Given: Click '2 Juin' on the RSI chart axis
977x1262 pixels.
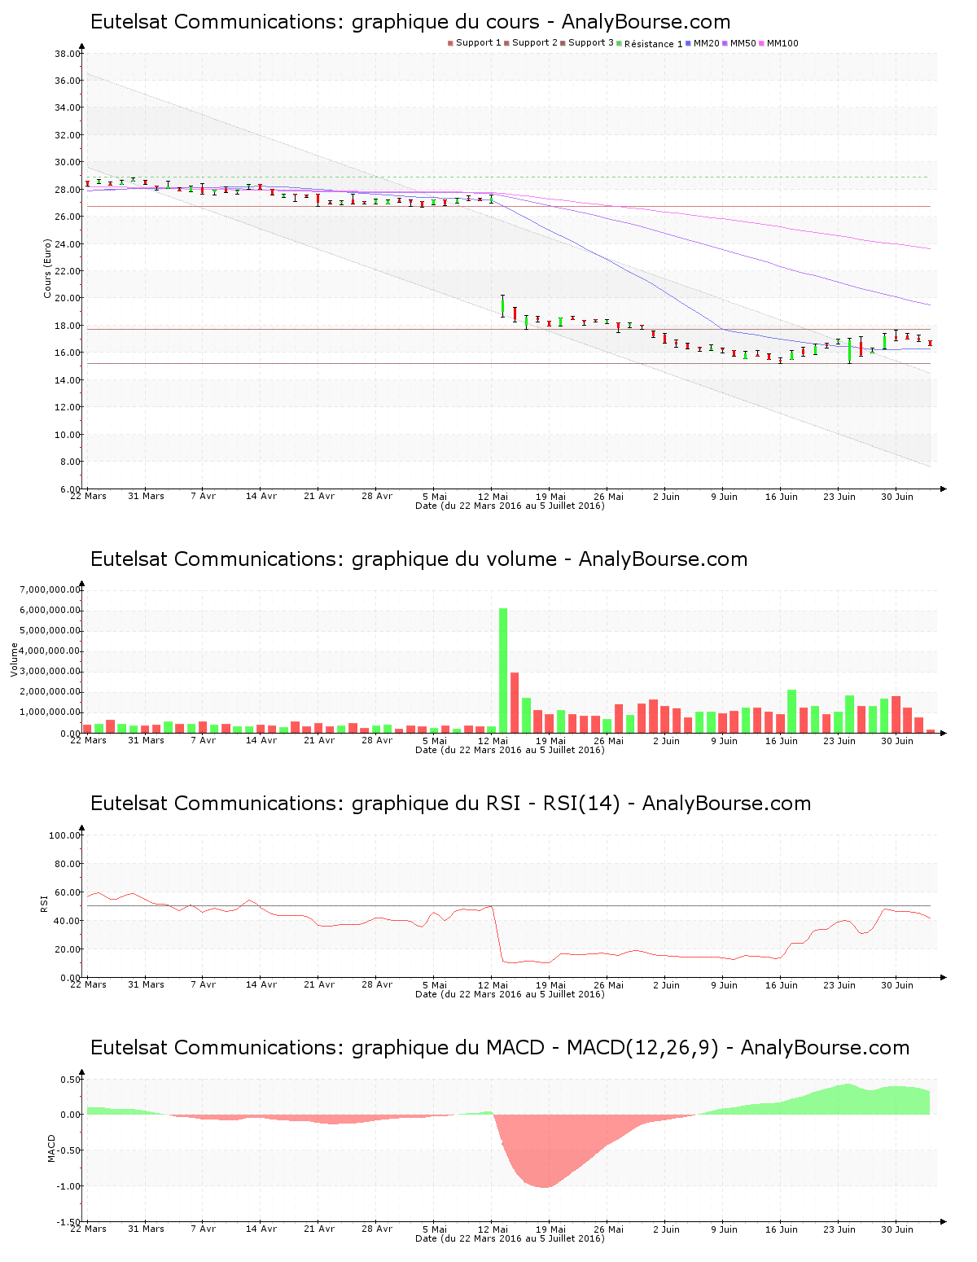Looking at the screenshot, I should (666, 985).
